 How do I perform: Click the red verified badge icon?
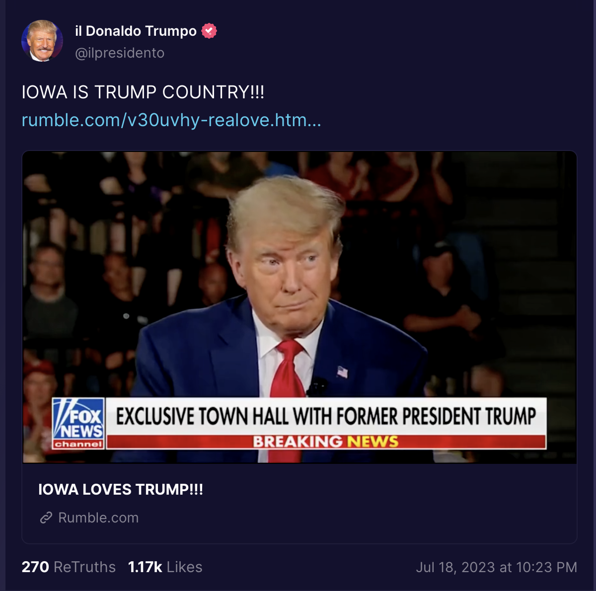click(x=209, y=31)
